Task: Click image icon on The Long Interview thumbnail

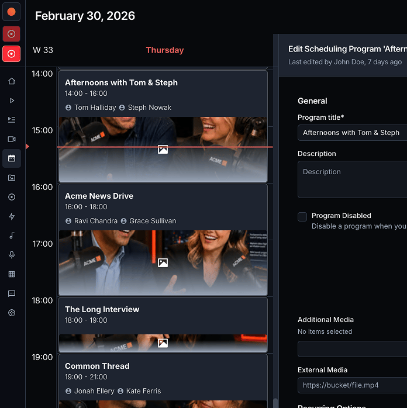Action: (x=163, y=343)
